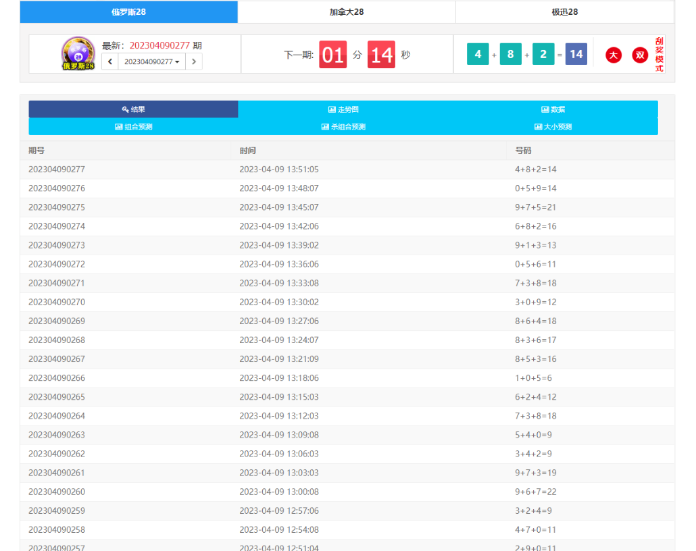Select row for period 202304090273

coord(347,245)
